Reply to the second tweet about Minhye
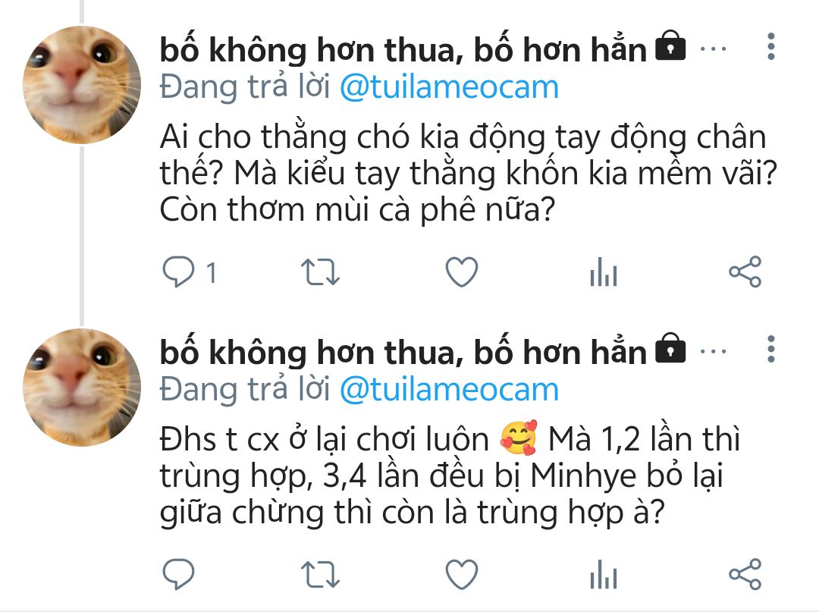 (179, 574)
